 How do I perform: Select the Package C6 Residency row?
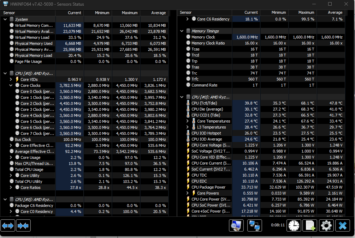(84, 206)
